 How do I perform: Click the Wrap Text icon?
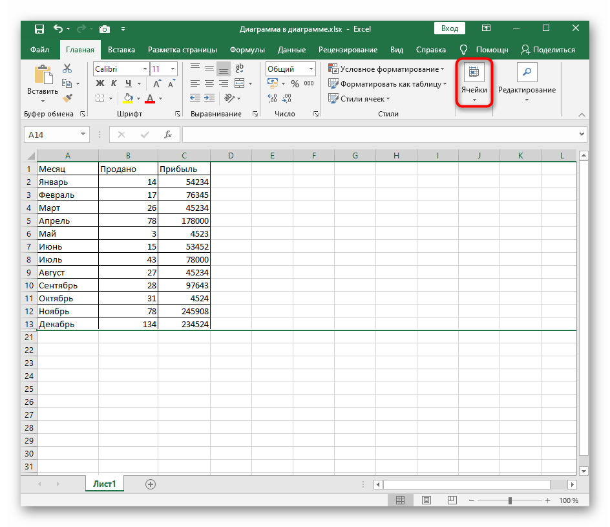[x=239, y=69]
